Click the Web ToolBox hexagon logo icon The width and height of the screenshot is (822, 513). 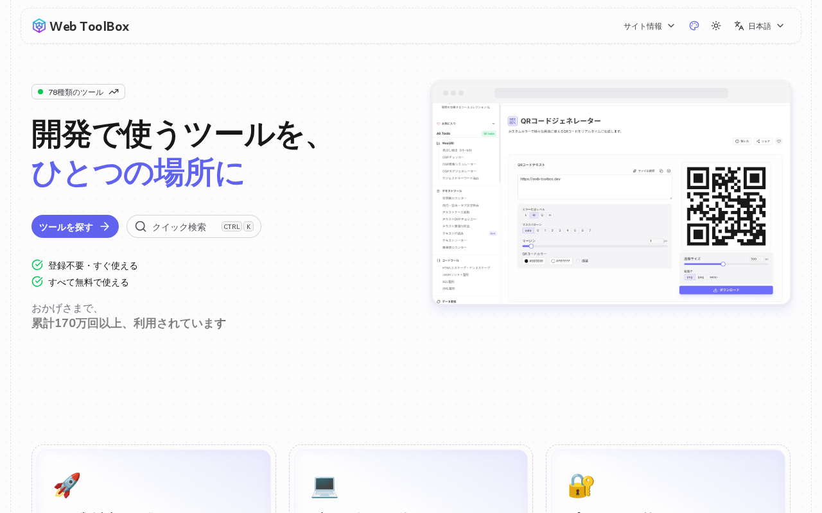(x=39, y=26)
